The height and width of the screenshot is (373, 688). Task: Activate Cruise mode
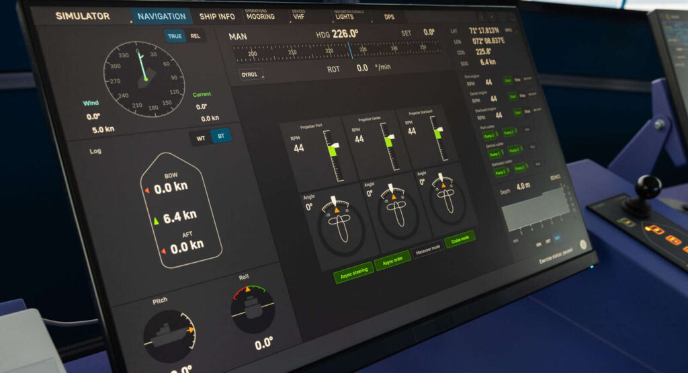pyautogui.click(x=460, y=239)
